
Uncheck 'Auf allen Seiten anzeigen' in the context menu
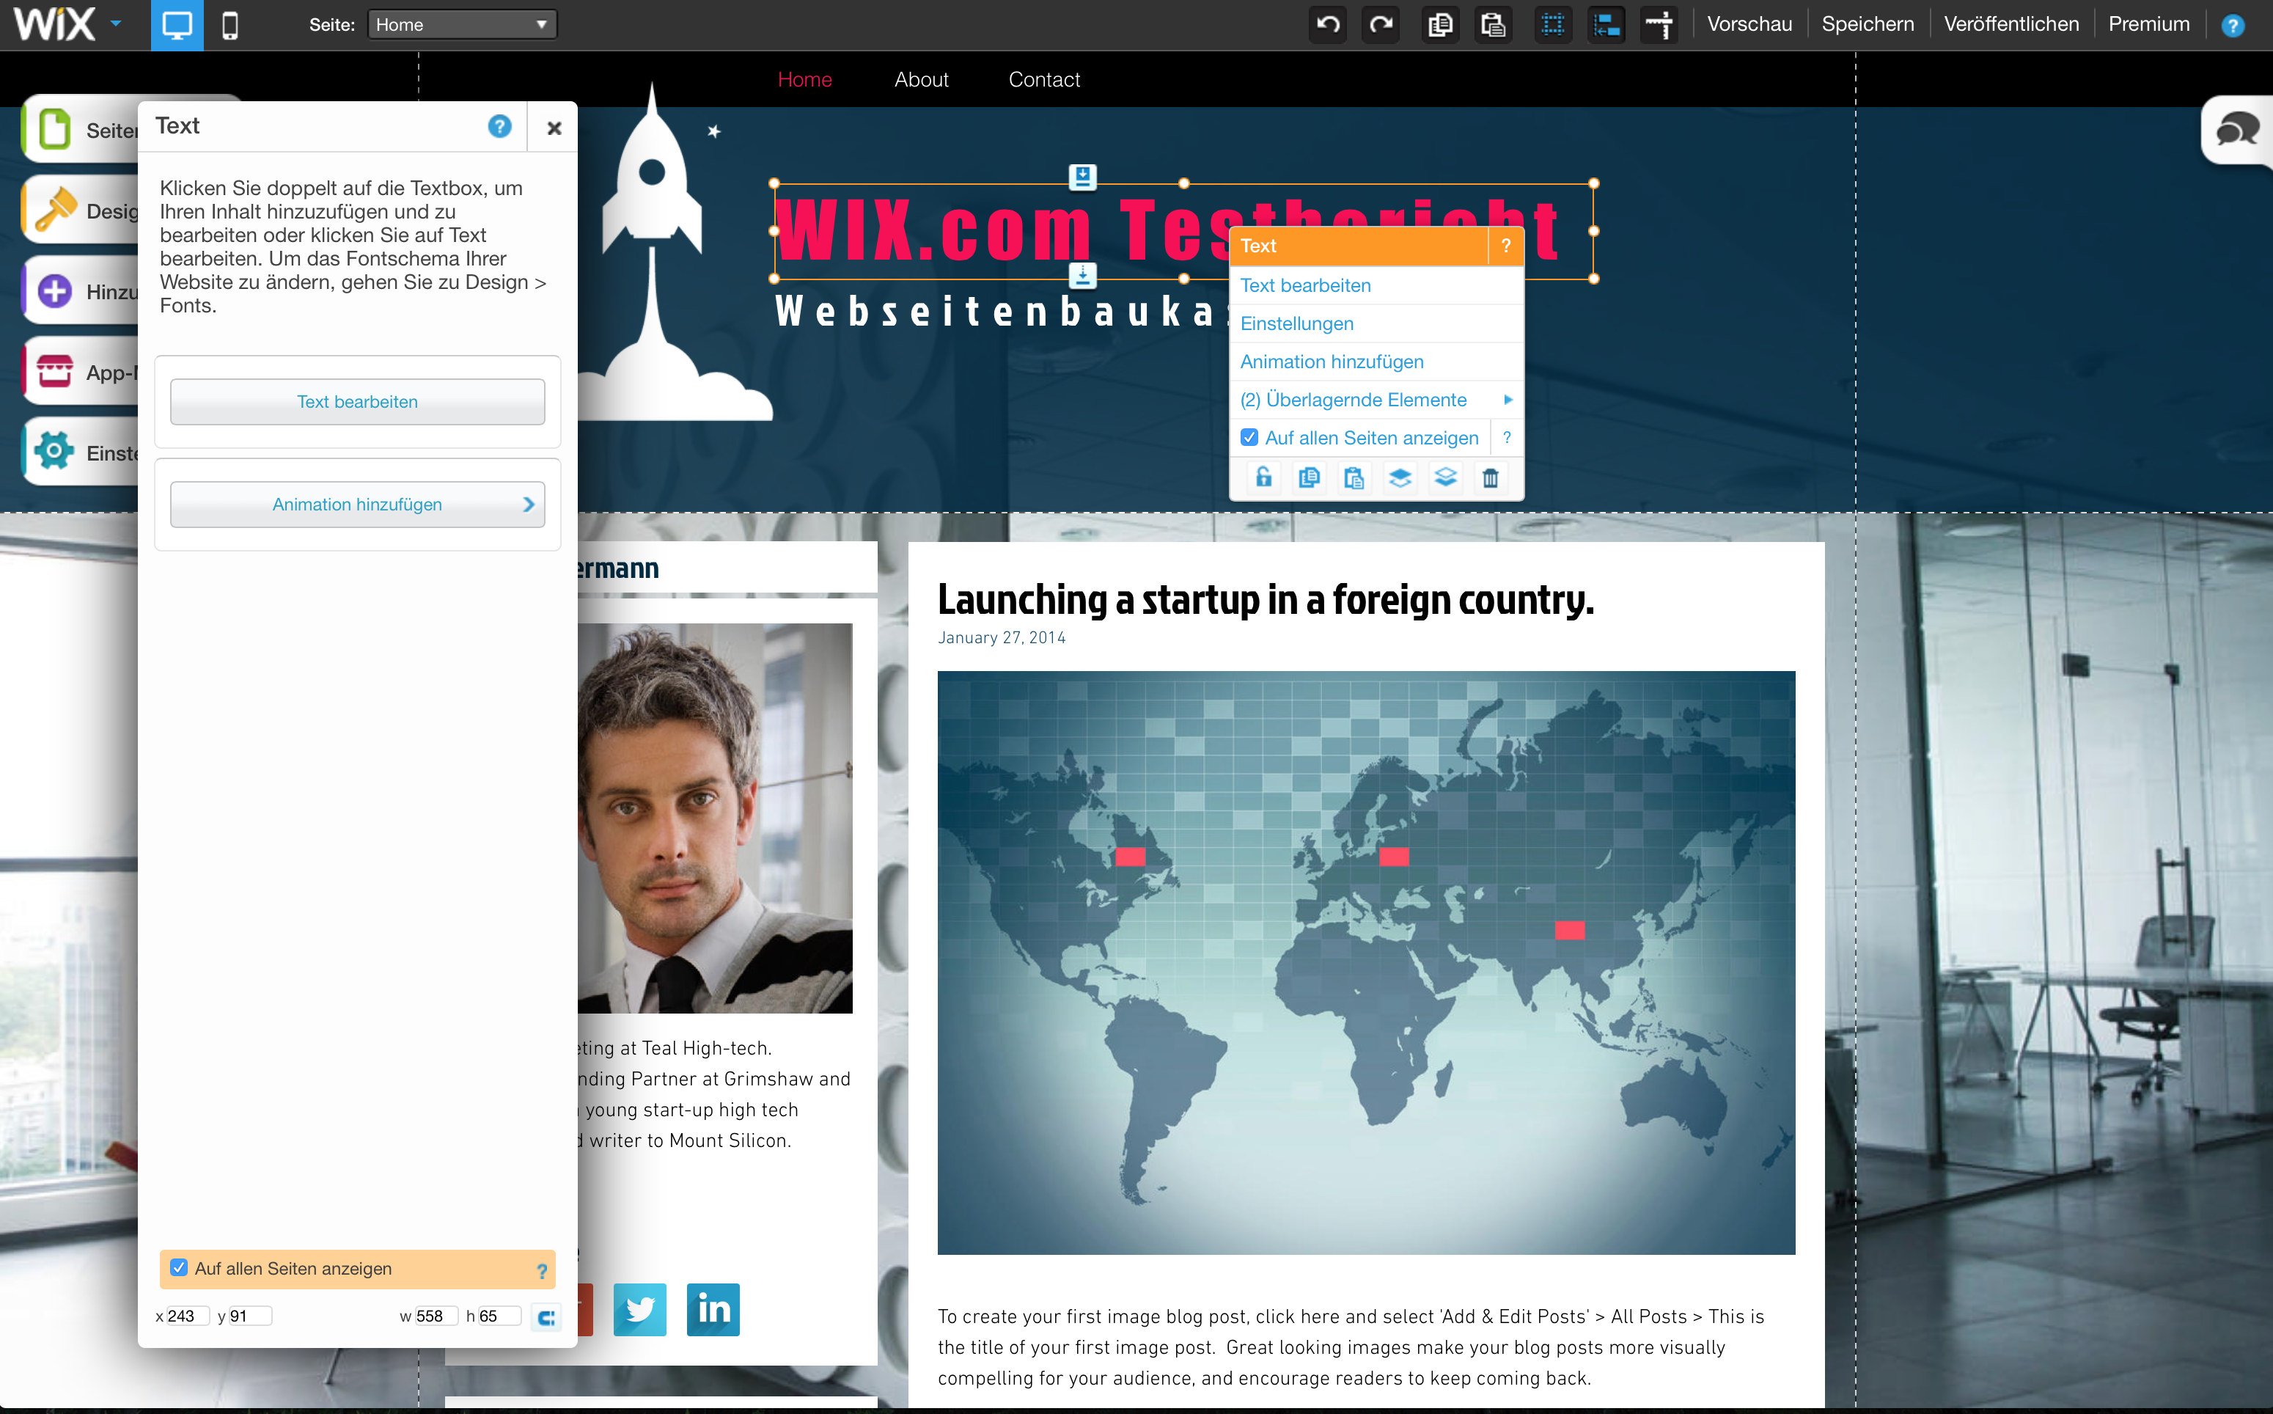tap(1249, 438)
